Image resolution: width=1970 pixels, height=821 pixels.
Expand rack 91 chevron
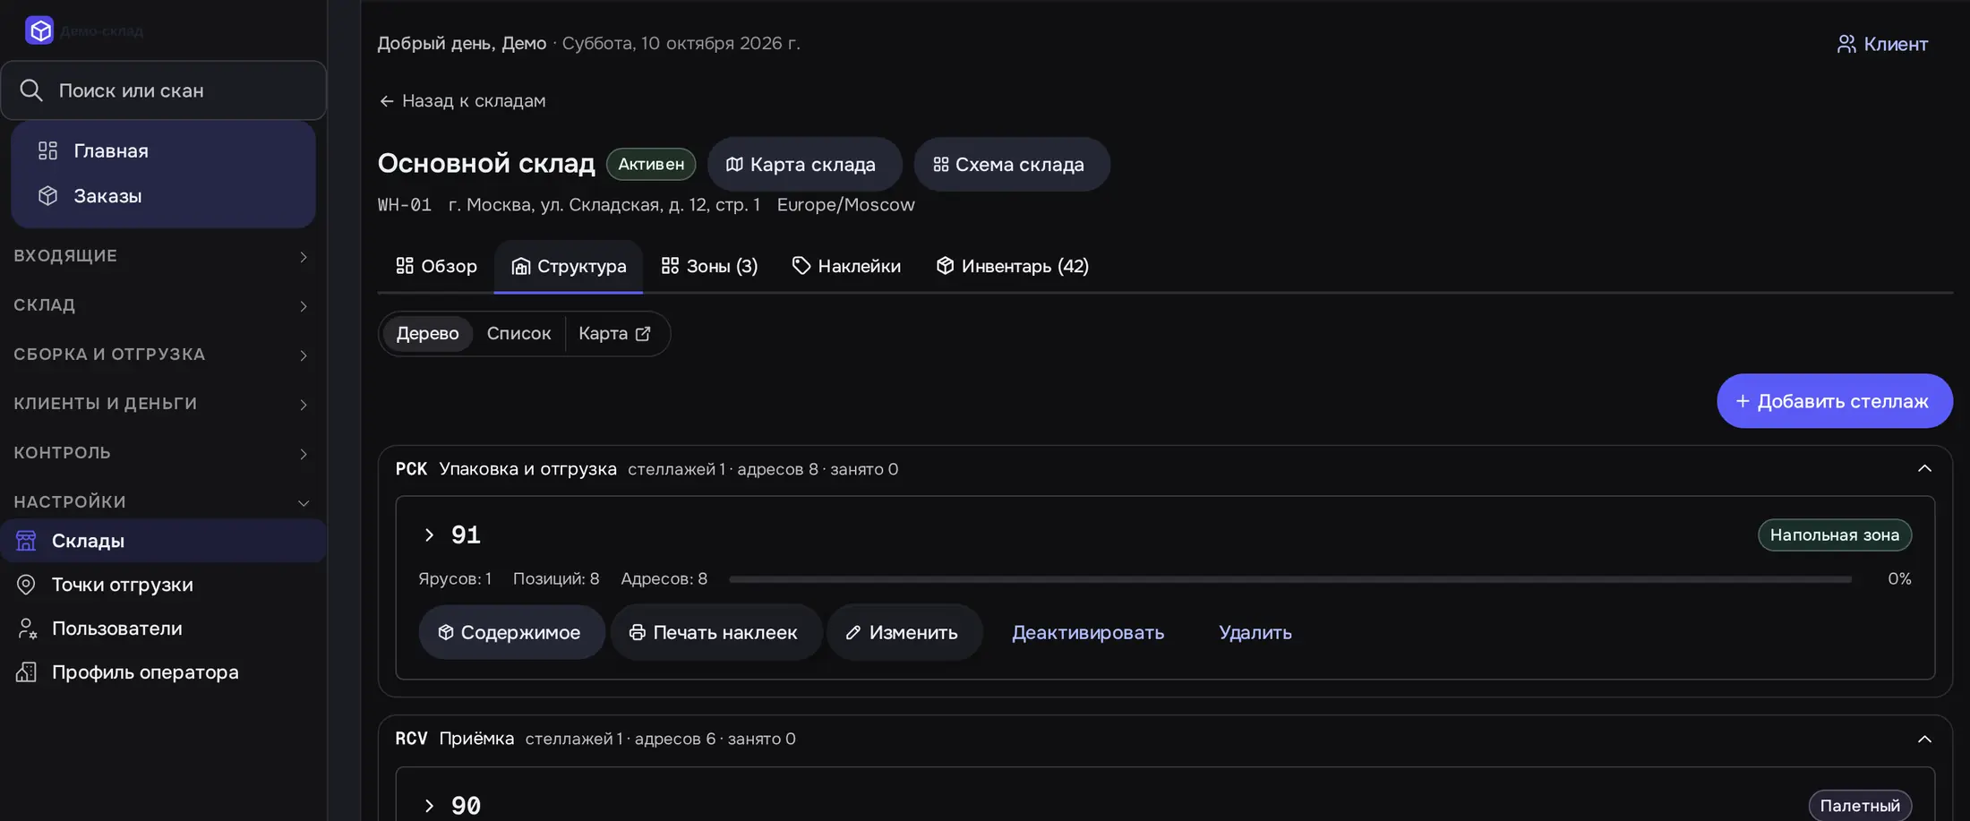coord(429,535)
